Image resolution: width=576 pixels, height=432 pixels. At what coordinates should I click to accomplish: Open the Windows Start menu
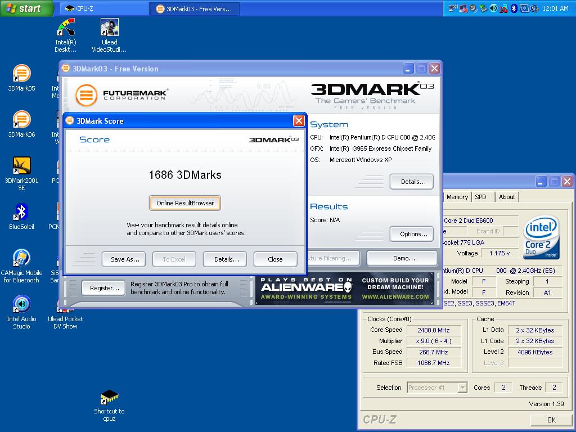coord(26,8)
